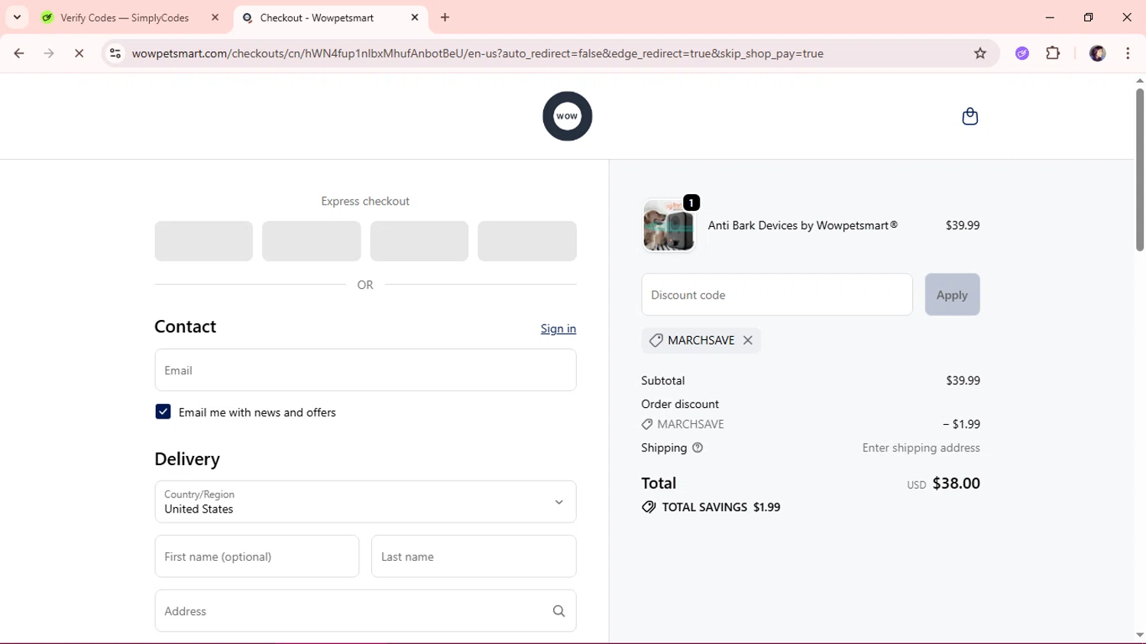Click the scrollbar down arrow

pos(1140,635)
